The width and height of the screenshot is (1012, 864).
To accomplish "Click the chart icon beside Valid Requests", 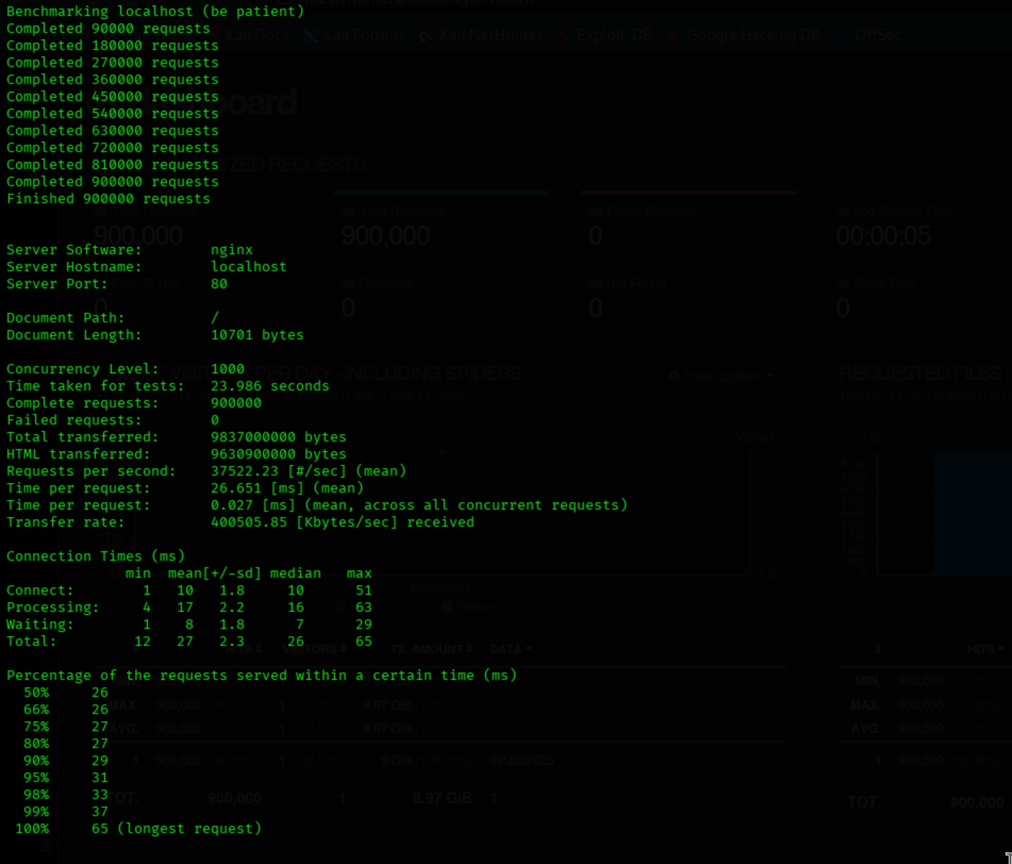I will tap(348, 211).
